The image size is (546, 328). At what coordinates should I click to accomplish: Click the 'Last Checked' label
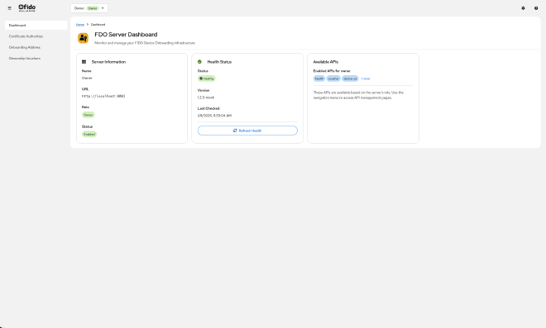click(x=208, y=108)
